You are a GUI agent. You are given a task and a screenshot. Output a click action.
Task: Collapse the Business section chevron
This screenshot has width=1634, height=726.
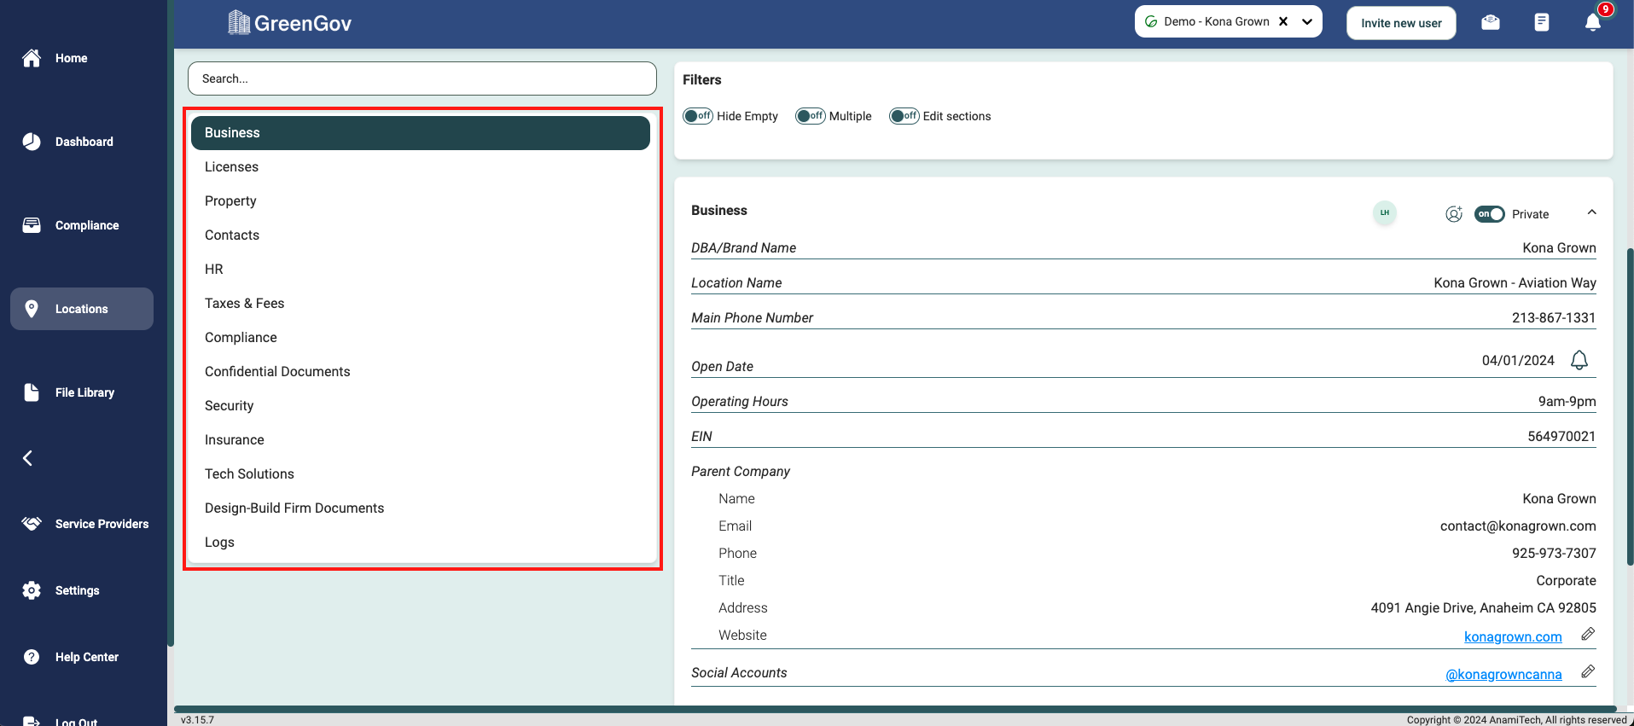click(x=1592, y=212)
